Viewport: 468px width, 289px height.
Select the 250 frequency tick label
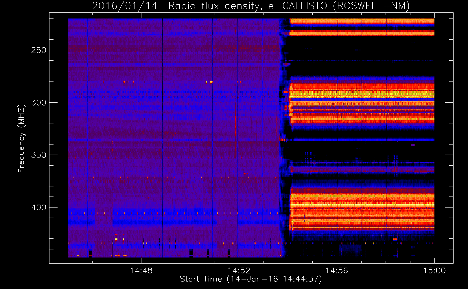(x=39, y=50)
